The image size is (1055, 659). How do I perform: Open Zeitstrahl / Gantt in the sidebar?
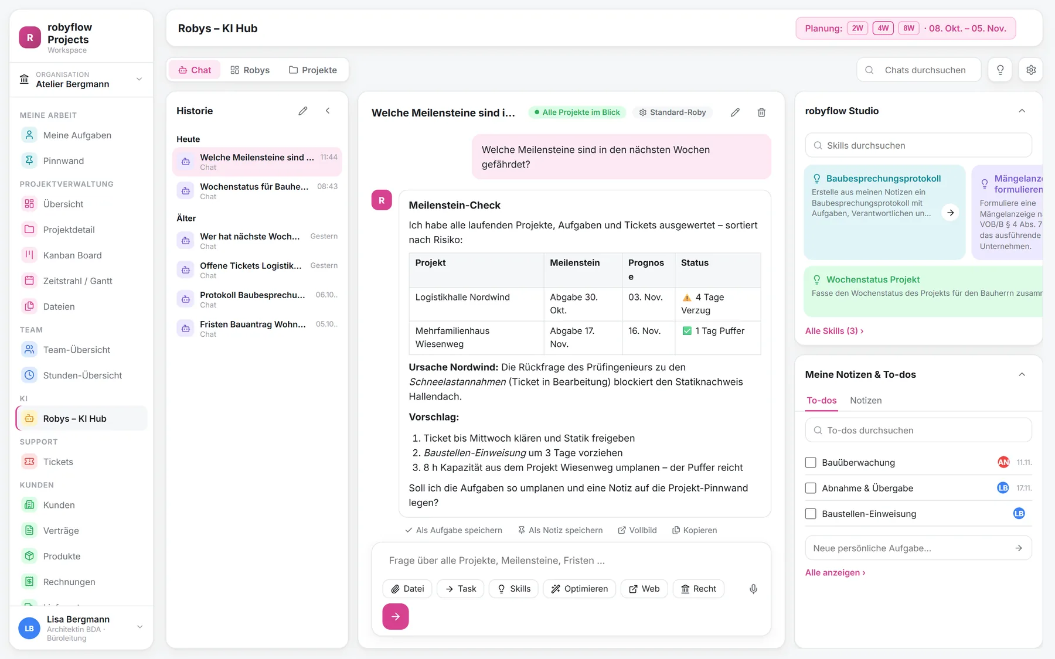(81, 281)
